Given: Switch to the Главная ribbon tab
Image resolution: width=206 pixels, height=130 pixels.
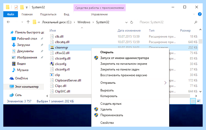Looking at the screenshot, I should (27, 14).
